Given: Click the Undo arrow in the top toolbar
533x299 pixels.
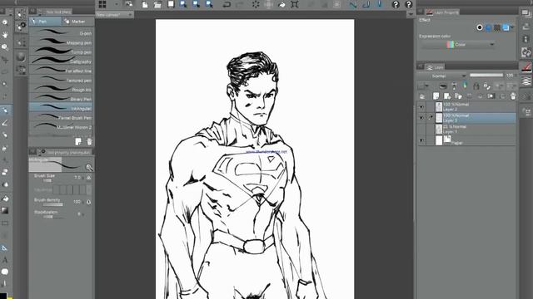Looking at the screenshot, I should [227, 4].
